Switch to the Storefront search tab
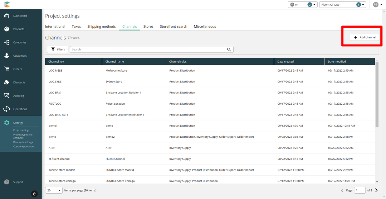 [173, 26]
